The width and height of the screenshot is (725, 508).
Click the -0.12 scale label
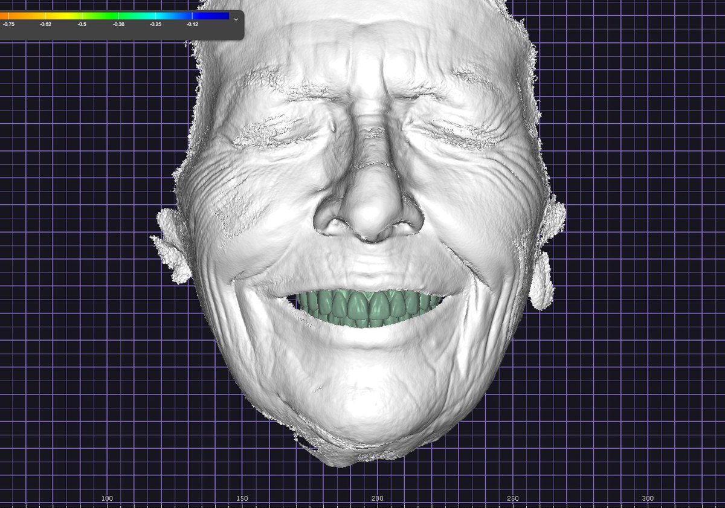(193, 24)
